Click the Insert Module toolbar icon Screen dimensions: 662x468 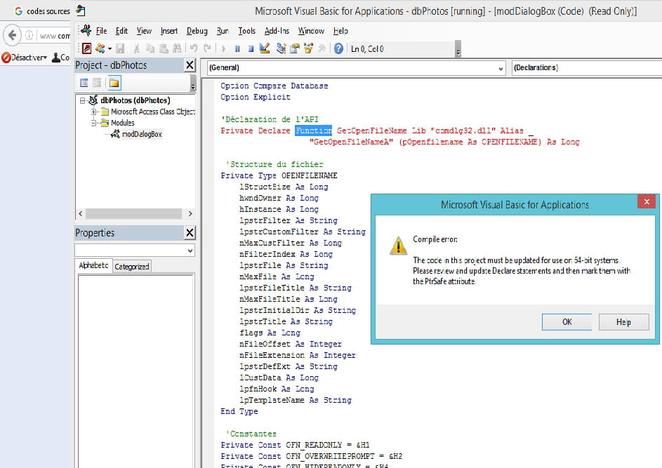(100, 48)
